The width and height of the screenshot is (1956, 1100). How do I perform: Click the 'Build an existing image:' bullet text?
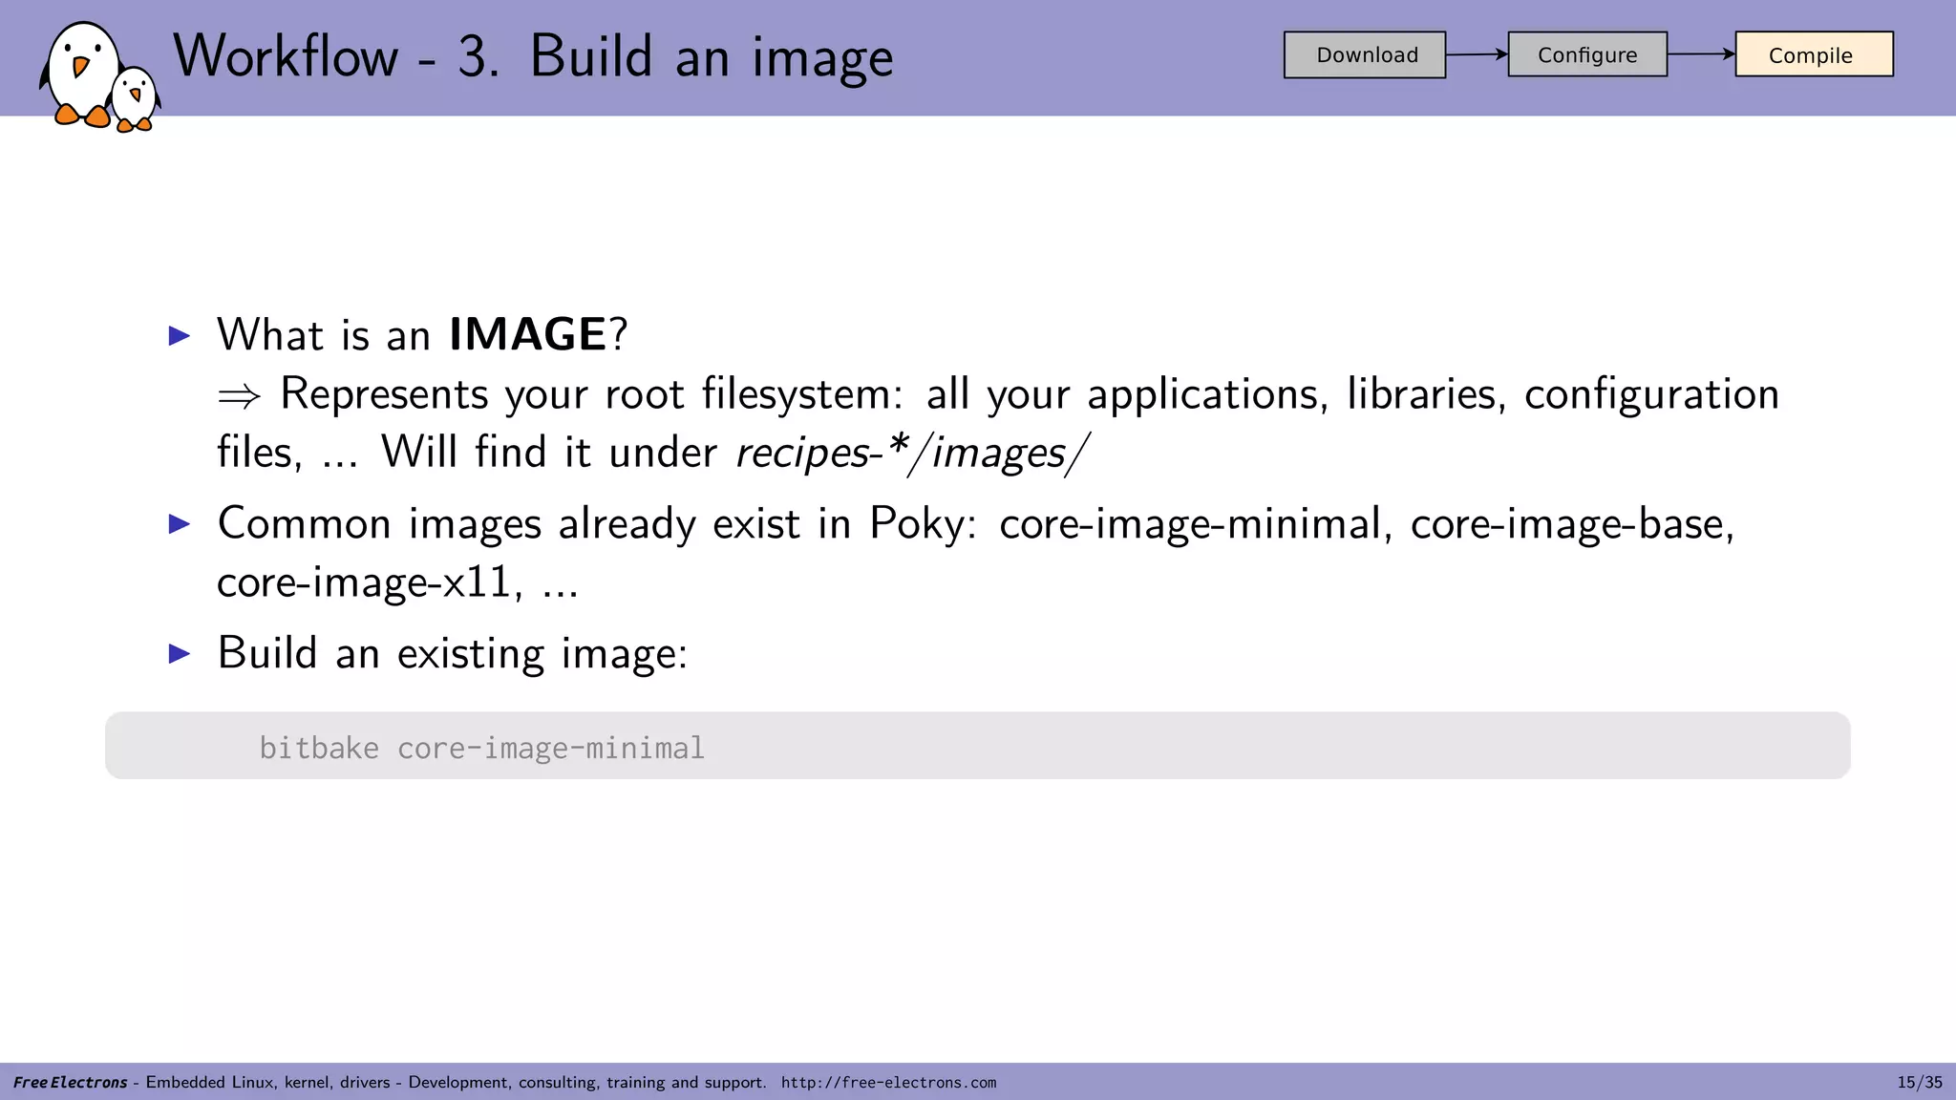(x=453, y=654)
